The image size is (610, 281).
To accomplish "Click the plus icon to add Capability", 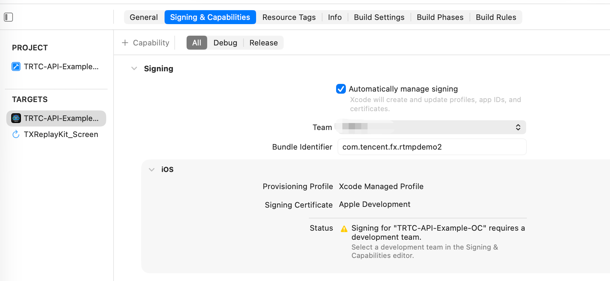I will coord(125,43).
